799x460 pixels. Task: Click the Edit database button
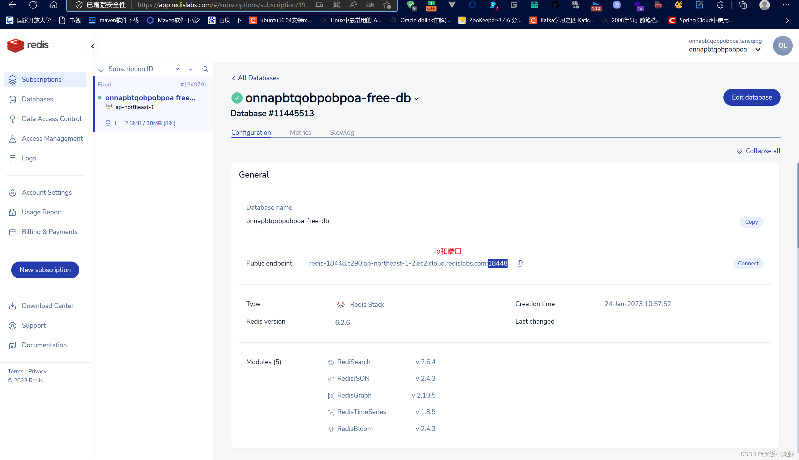click(752, 97)
